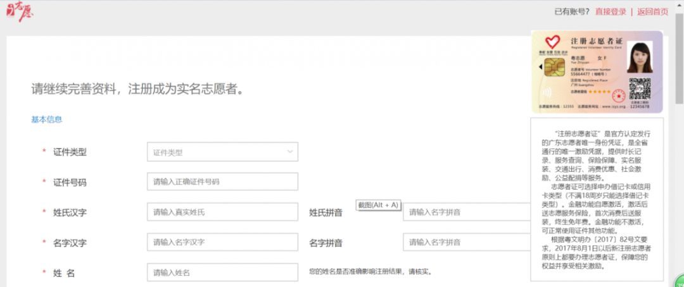684x287 pixels.
Task: Select the 基本信息 section tab
Action: tap(47, 119)
